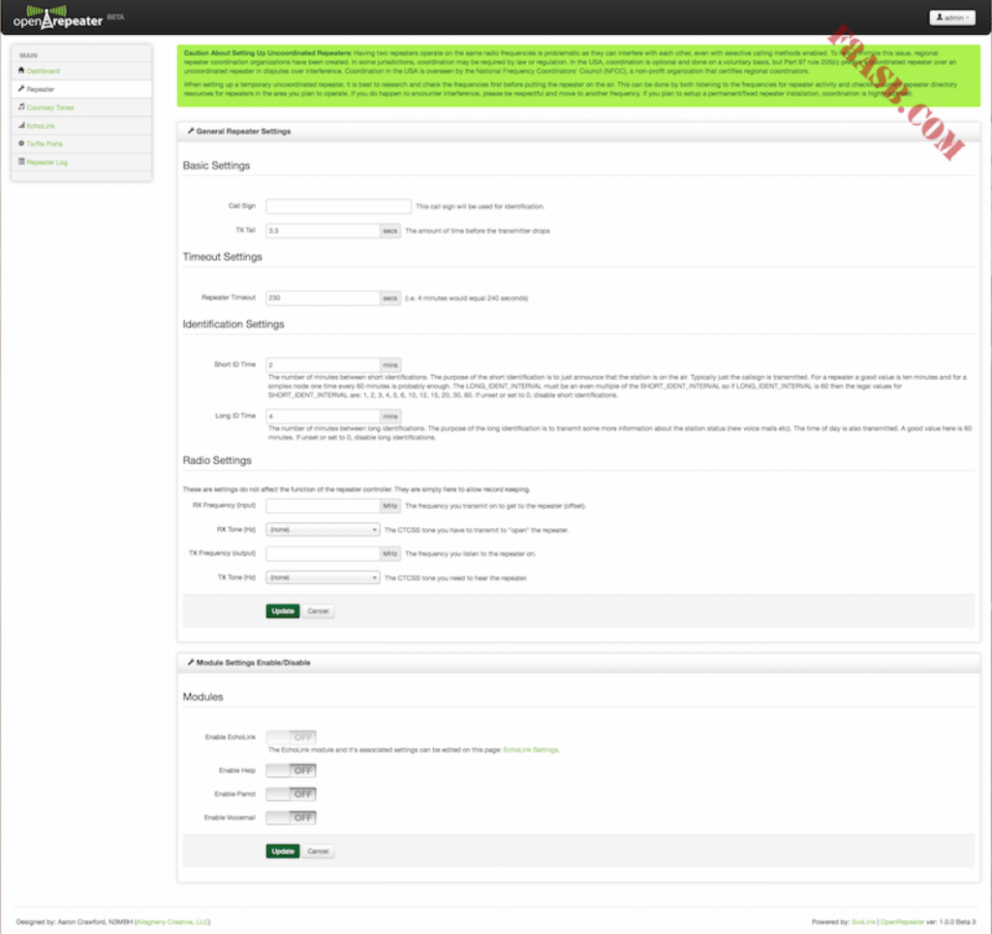992x934 pixels.
Task: Click the OpenRepeater logo
Action: 57,17
